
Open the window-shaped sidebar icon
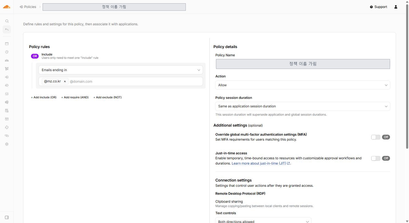coord(7,44)
